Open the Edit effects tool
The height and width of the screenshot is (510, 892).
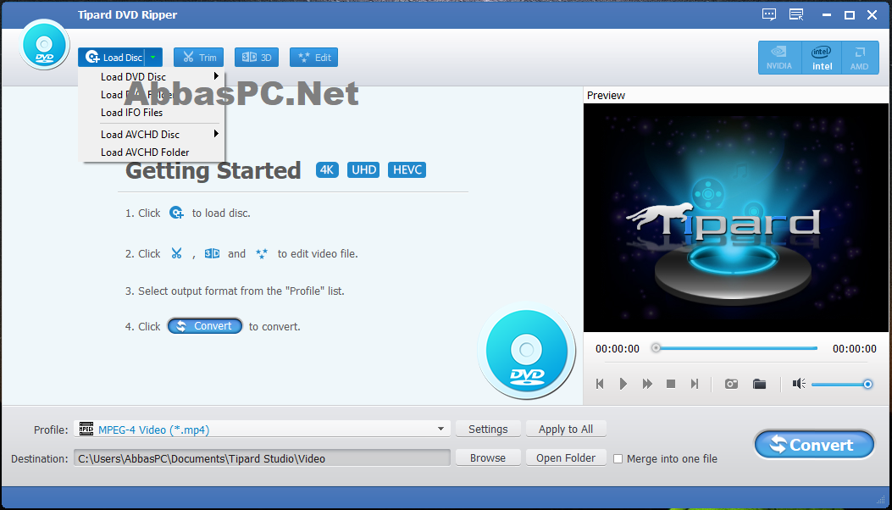coord(313,58)
